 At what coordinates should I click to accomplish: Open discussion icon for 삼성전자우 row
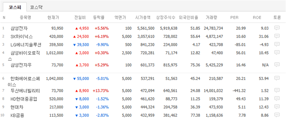coord(277,65)
